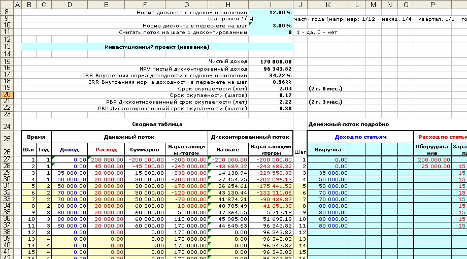The image size is (467, 259).
Task: Select row header 13
Action: point(7,47)
